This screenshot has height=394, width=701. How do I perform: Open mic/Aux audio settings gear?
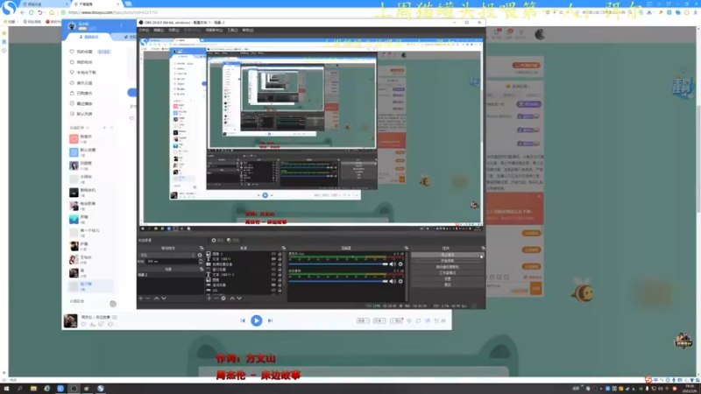click(400, 264)
